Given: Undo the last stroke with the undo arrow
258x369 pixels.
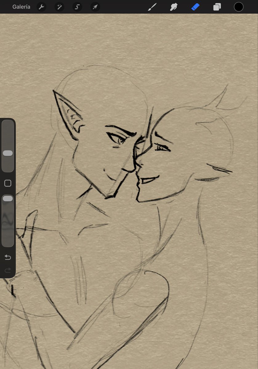Looking at the screenshot, I should [x=8, y=257].
